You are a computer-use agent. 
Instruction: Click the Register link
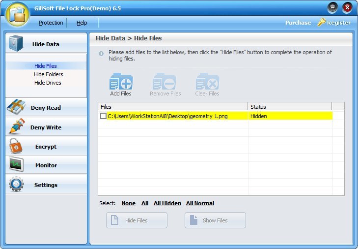(339, 23)
